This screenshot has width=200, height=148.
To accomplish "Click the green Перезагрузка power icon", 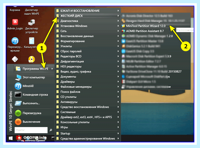I will point(18,113).
